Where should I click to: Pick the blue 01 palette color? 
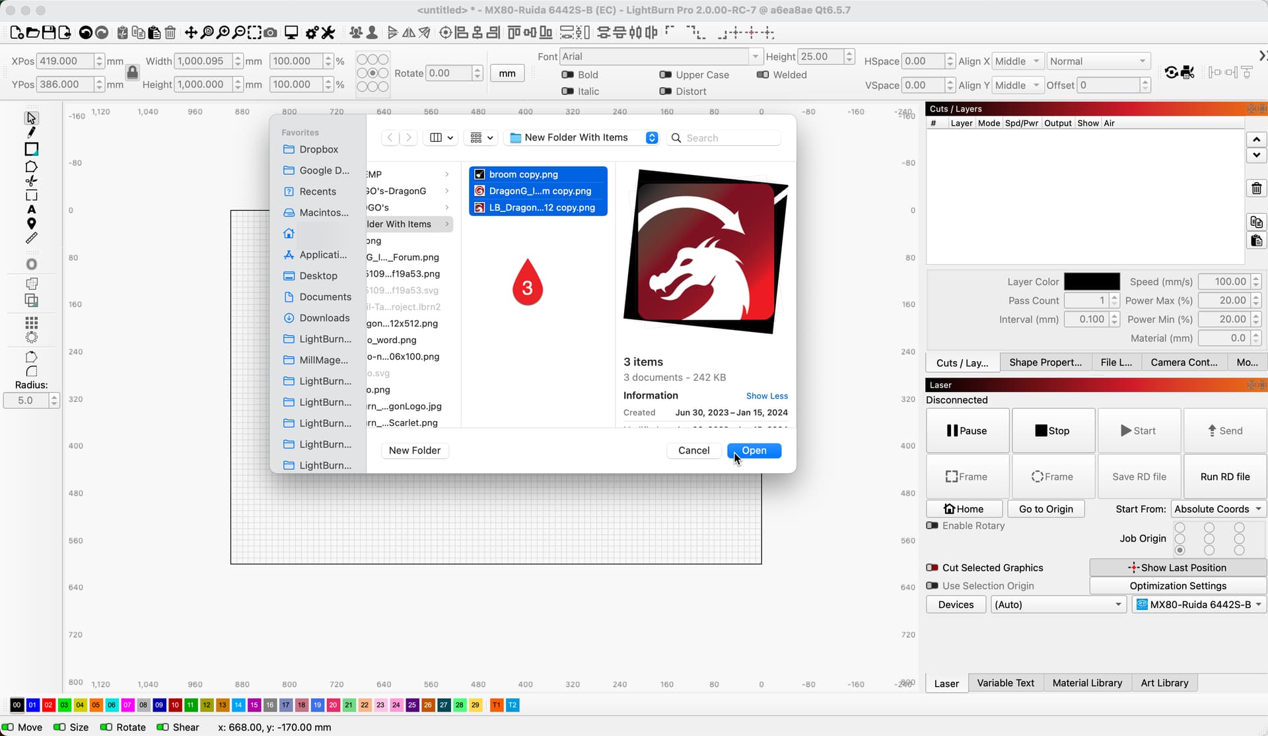point(32,705)
